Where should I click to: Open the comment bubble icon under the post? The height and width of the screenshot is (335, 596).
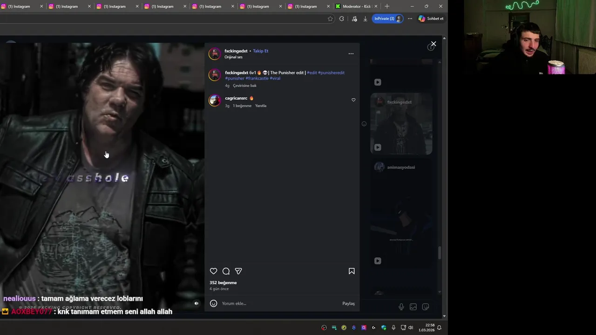point(226,271)
